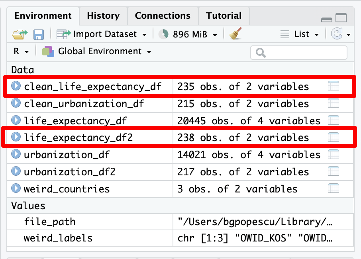The image size is (361, 259).
Task: Click memory usage pie chart icon
Action: tap(163, 34)
